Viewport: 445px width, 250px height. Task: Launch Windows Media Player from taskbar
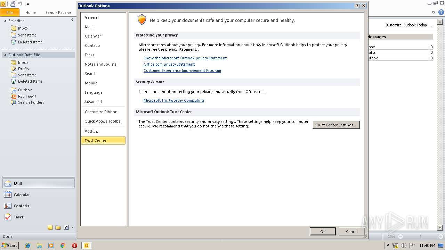click(x=51, y=245)
